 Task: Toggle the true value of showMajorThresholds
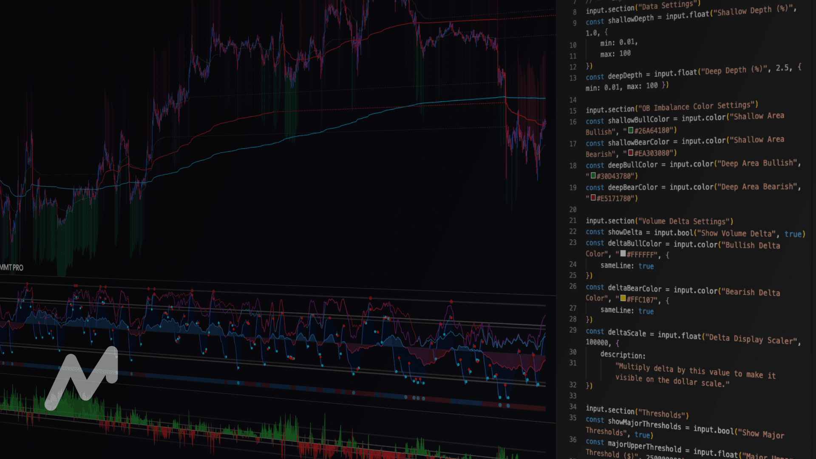tap(643, 435)
